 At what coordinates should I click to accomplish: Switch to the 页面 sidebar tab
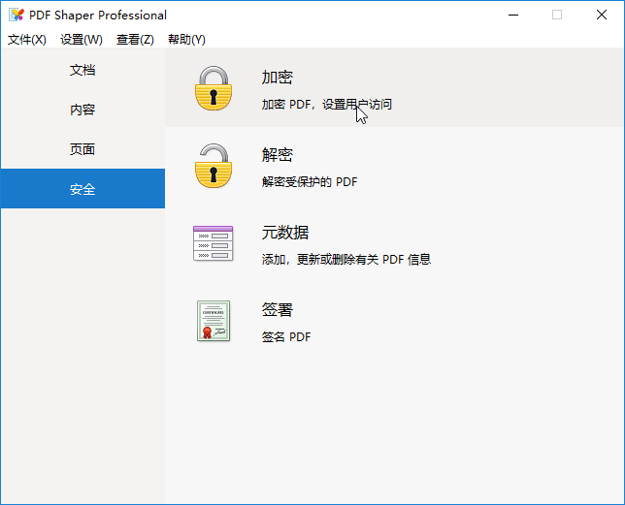(x=82, y=149)
